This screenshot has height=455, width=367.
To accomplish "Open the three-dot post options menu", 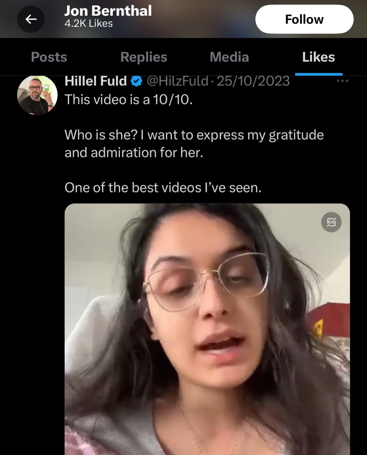I will point(342,81).
